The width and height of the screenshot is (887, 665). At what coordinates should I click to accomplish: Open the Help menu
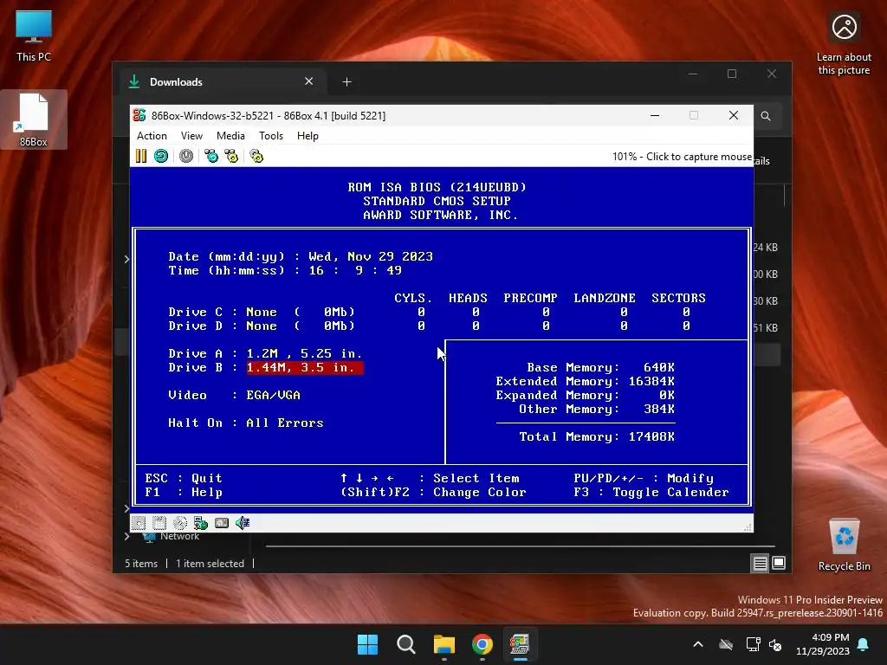(308, 136)
